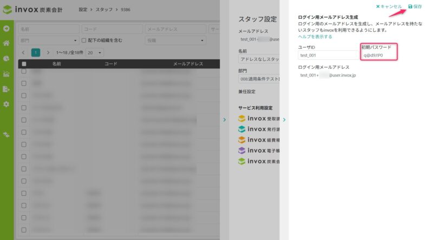The image size is (433, 240).
Task: Open the pie chart icon in sidebar
Action: point(6,59)
